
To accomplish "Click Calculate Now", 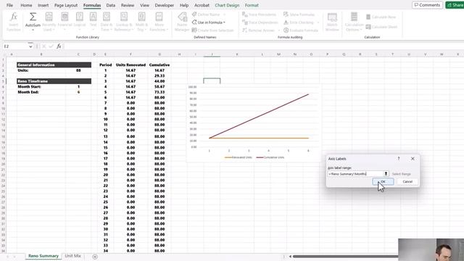I will pos(381,17).
